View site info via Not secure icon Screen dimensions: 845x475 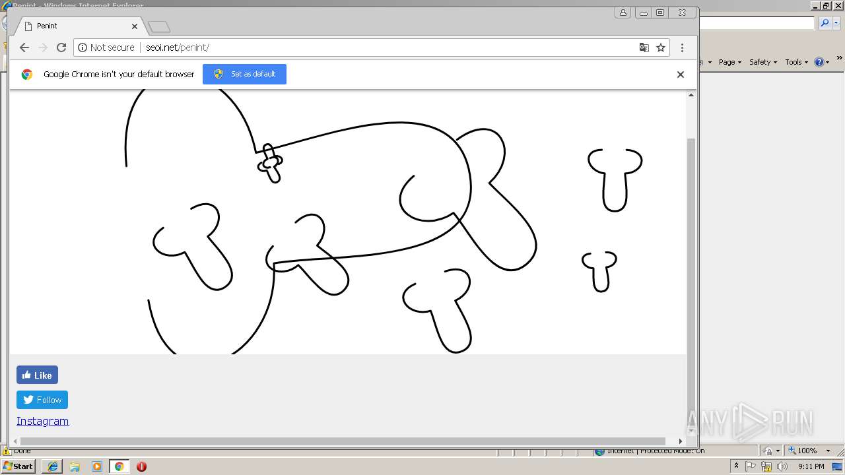pyautogui.click(x=106, y=47)
